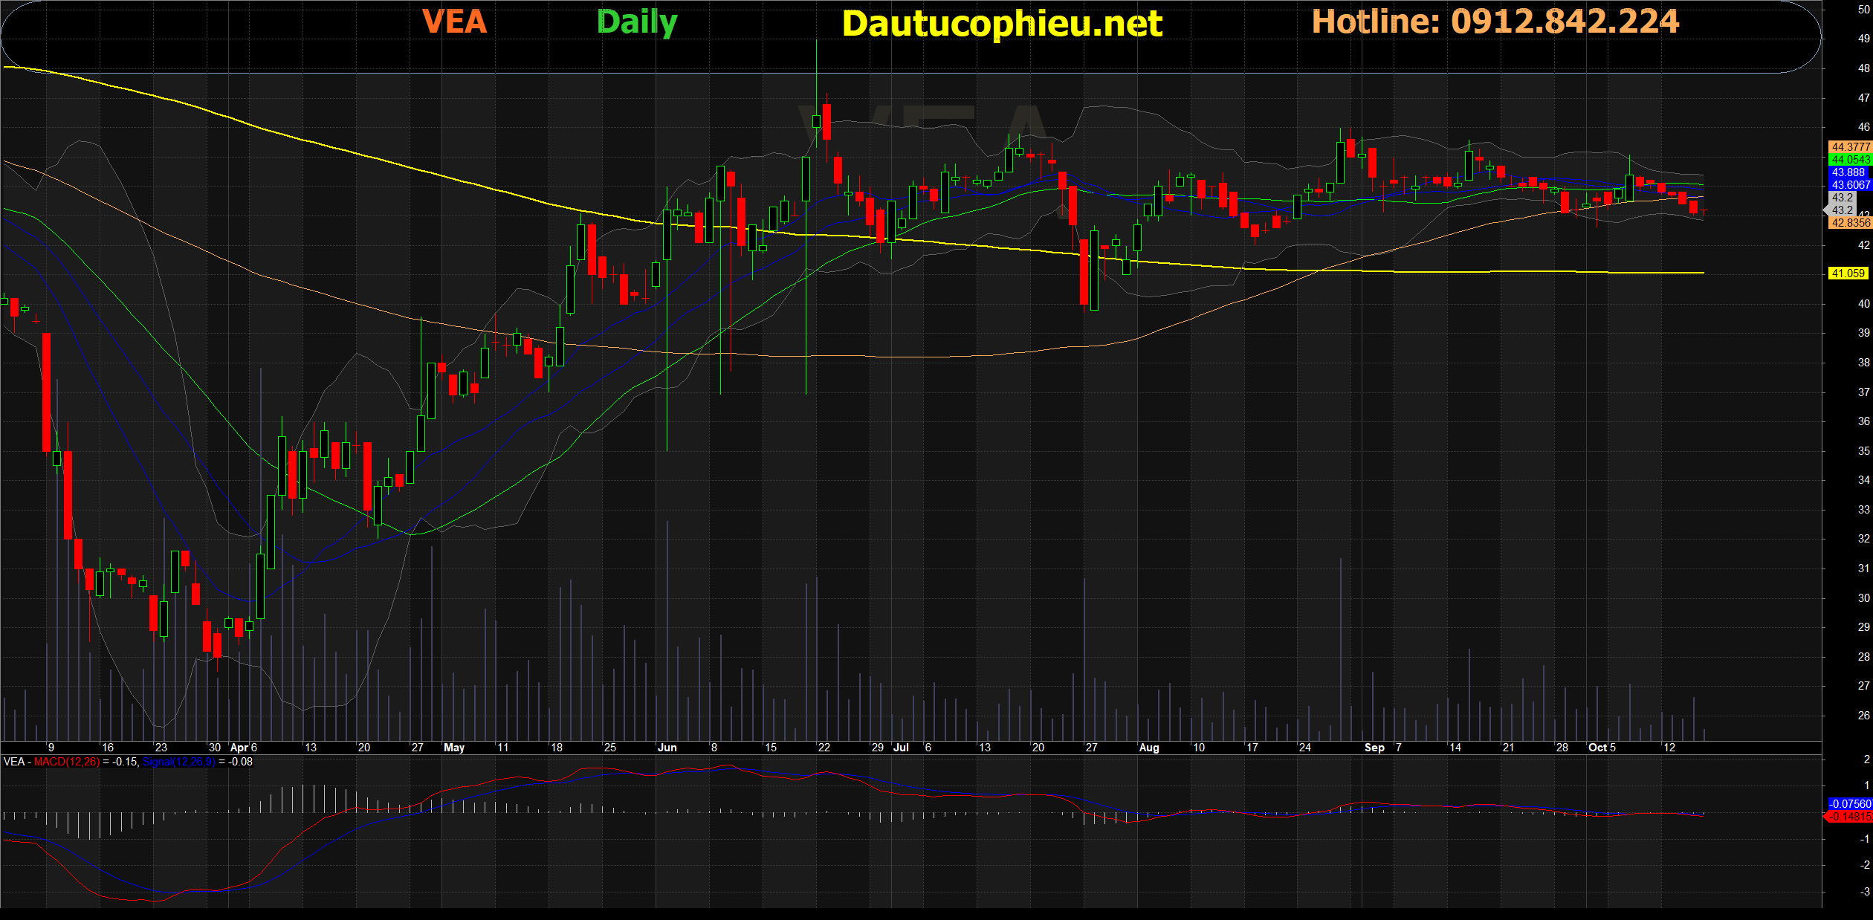Click the blue -0.07560 MACD axis tag
The height and width of the screenshot is (920, 1873).
(1849, 804)
